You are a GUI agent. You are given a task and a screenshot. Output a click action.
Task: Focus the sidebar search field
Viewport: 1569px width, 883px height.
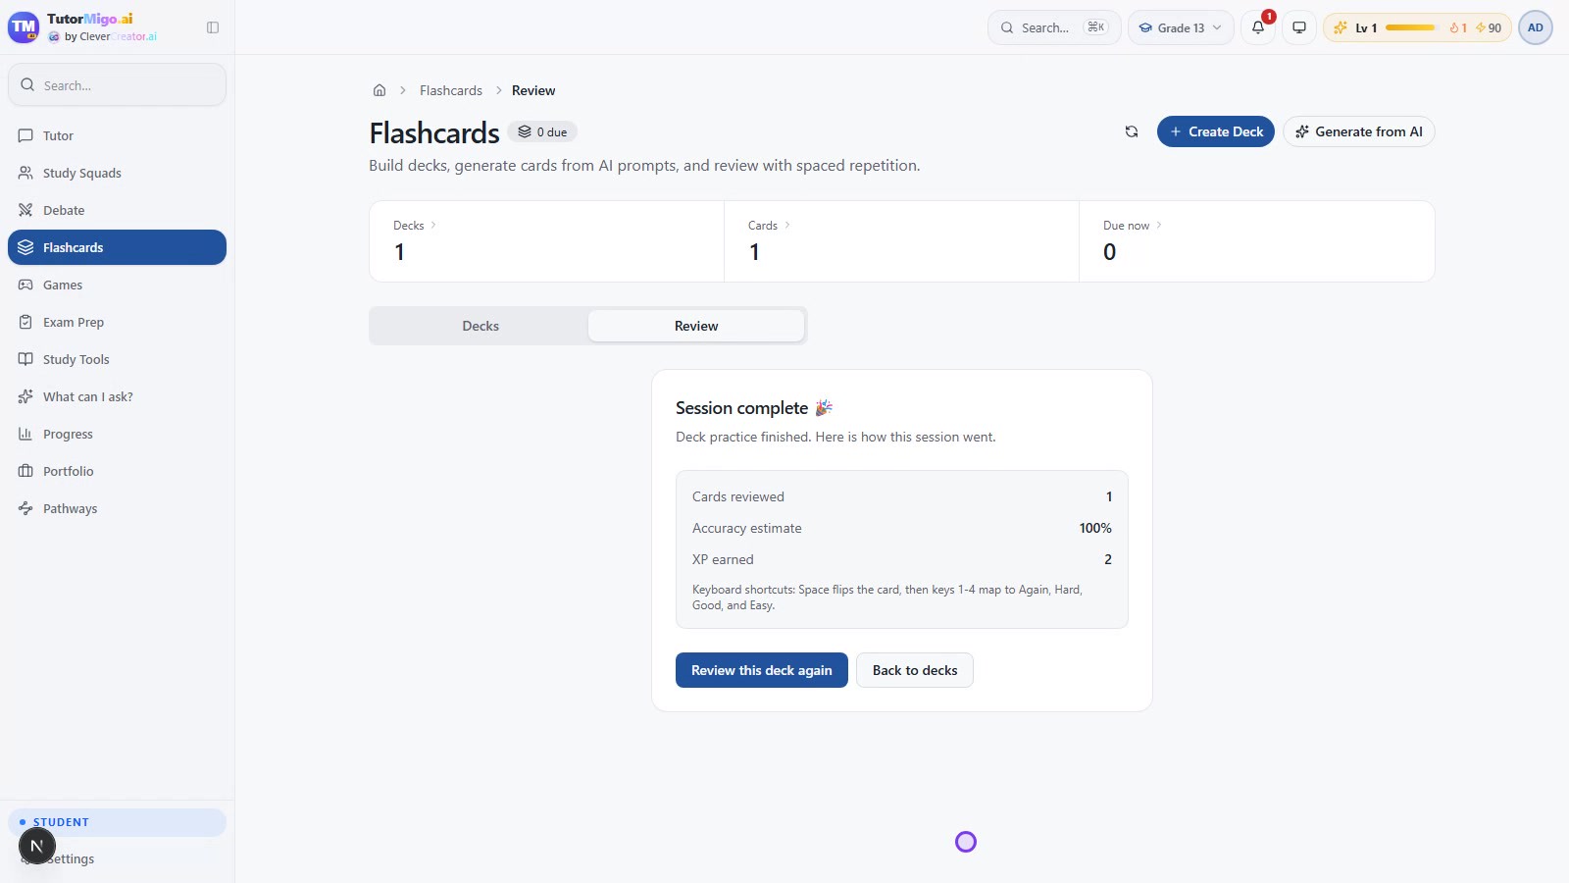pyautogui.click(x=117, y=85)
